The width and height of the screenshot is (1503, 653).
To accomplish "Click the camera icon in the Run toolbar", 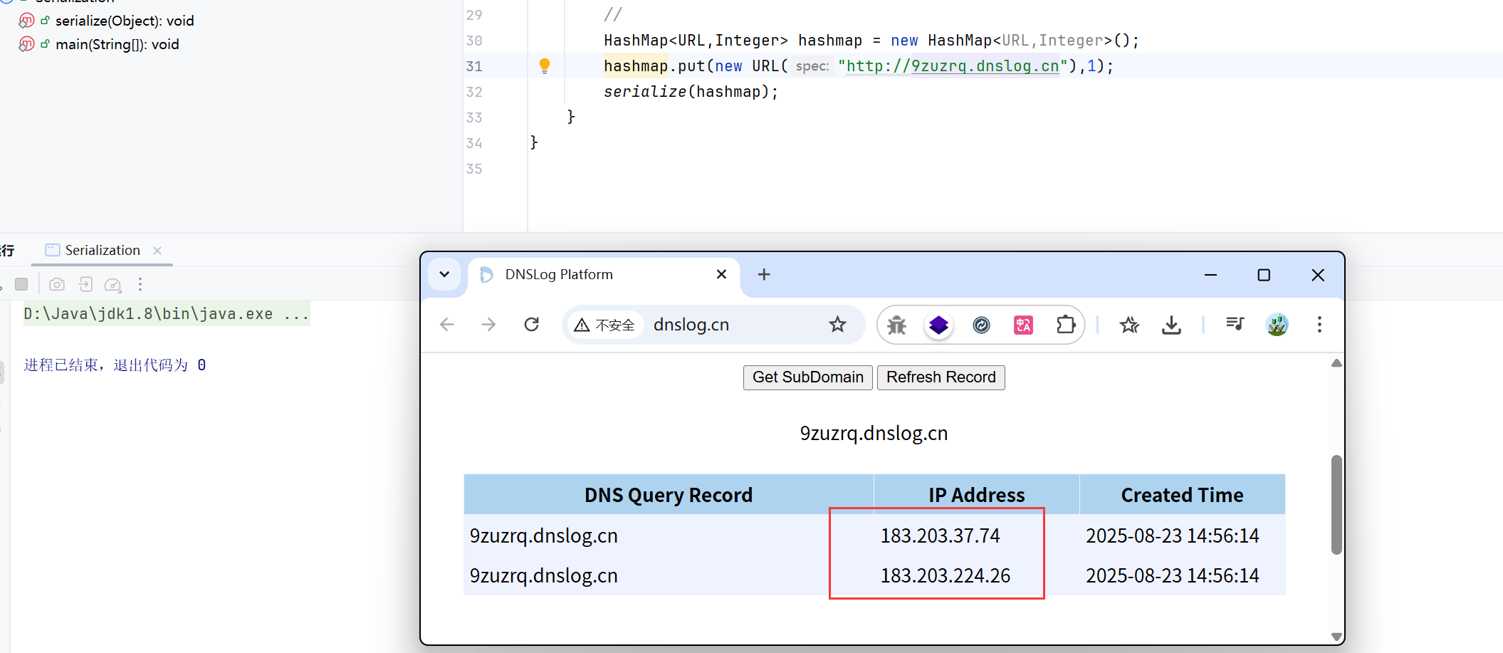I will [x=57, y=285].
